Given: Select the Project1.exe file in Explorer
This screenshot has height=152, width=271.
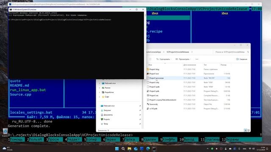Looking at the screenshot, I should [x=154, y=74].
